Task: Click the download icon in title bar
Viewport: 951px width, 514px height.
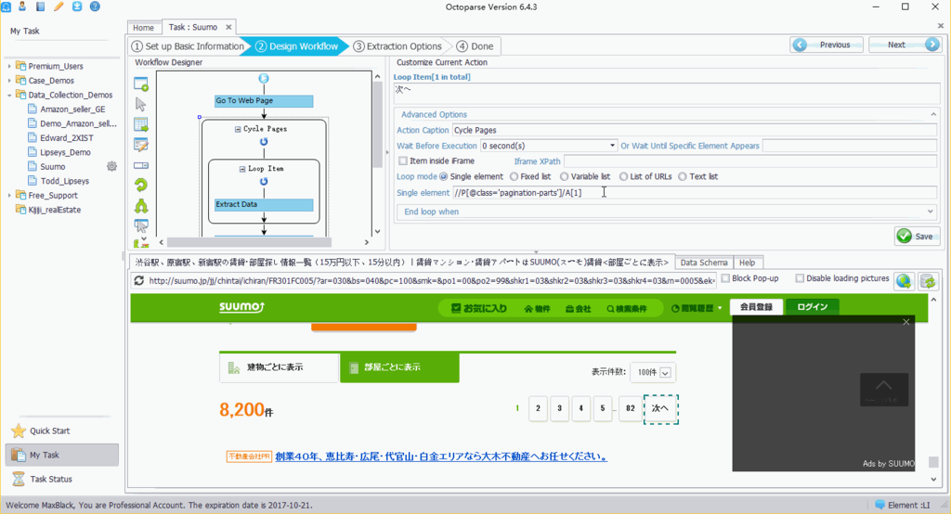Action: click(77, 6)
